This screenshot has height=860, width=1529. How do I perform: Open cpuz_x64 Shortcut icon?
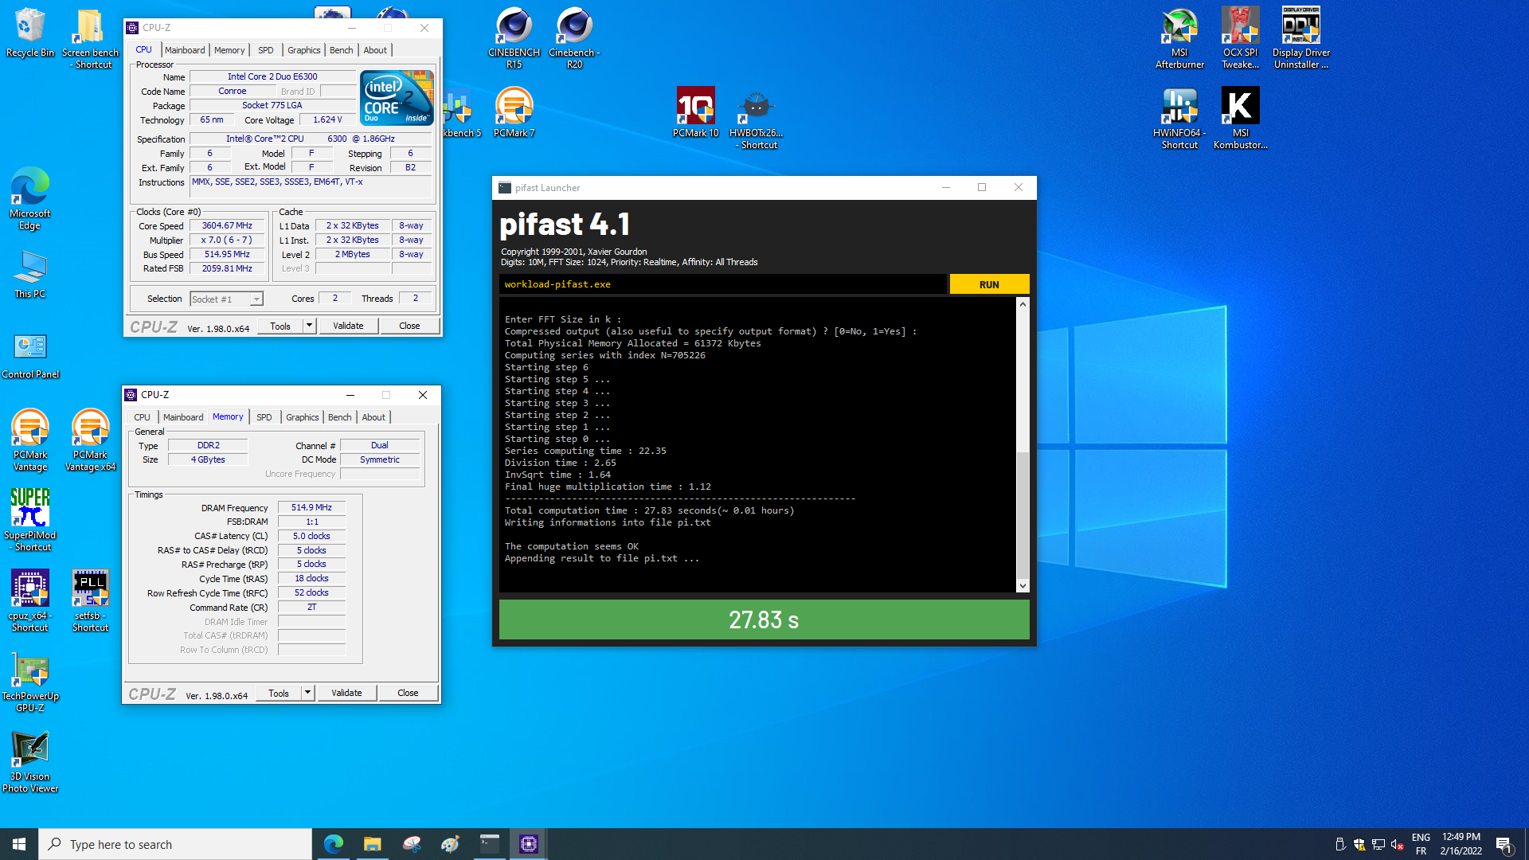pos(29,600)
